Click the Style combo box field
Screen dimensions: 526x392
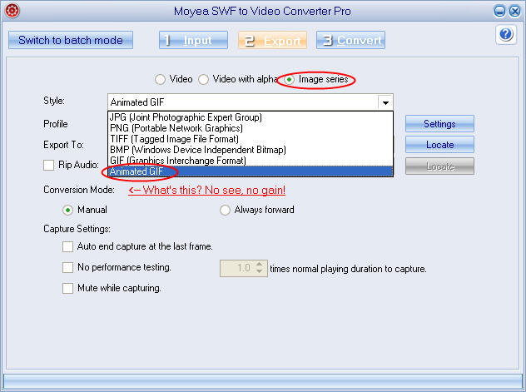coord(251,102)
